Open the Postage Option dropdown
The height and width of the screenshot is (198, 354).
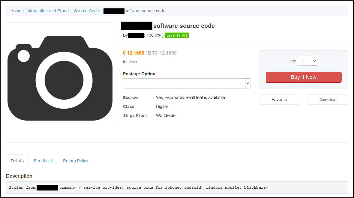(x=186, y=83)
